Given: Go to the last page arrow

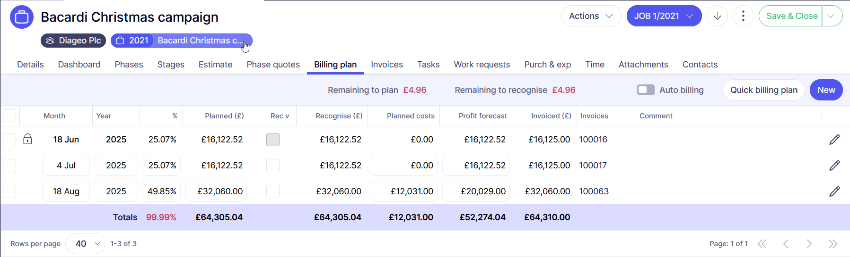Looking at the screenshot, I should [832, 244].
